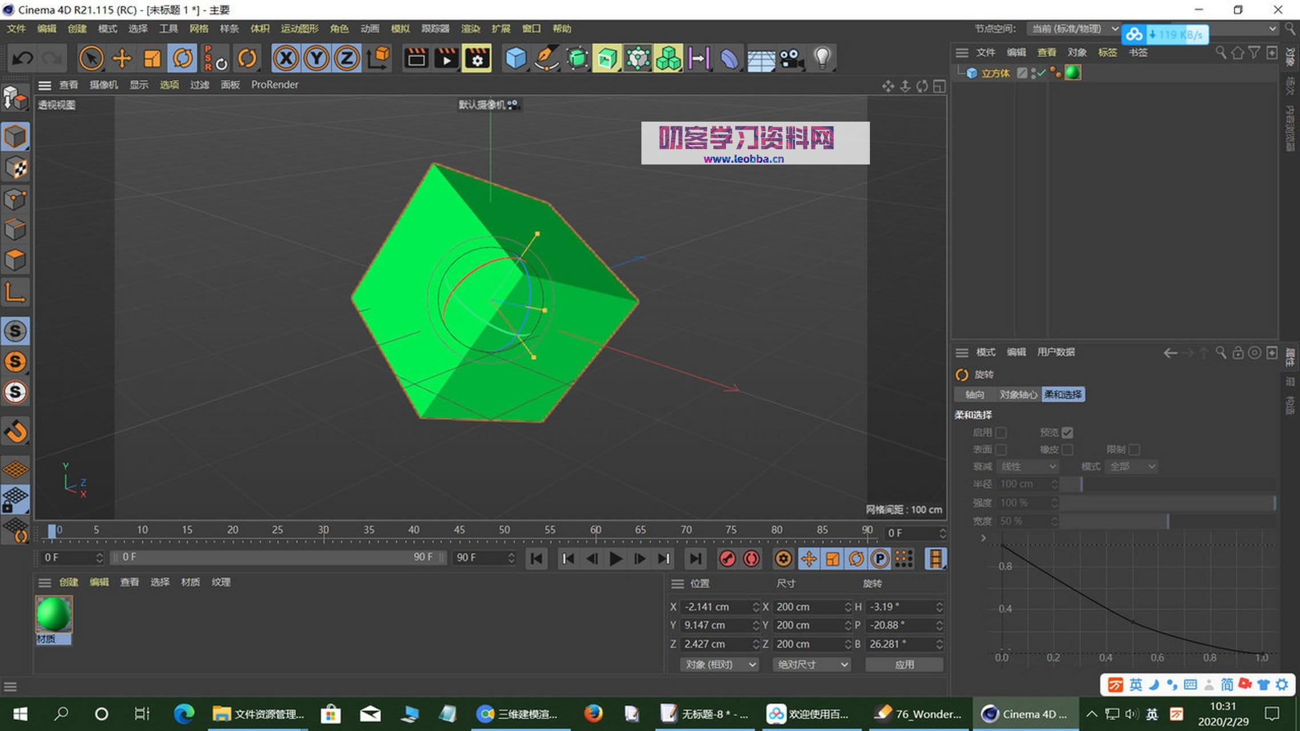Viewport: 1300px width, 731px height.
Task: Click the magnet tool in the left sidebar
Action: click(15, 432)
